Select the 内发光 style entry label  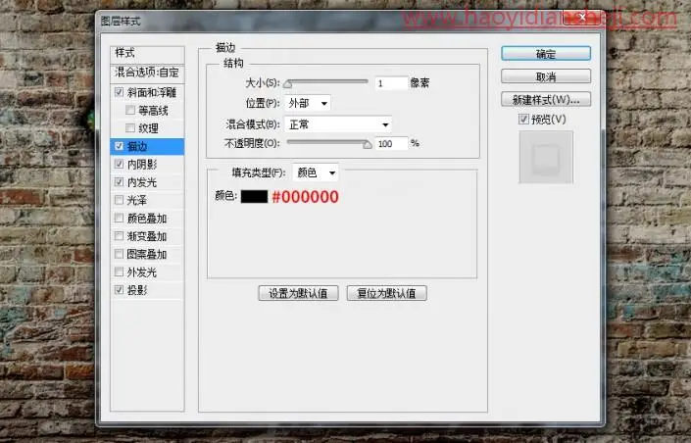[x=142, y=182]
